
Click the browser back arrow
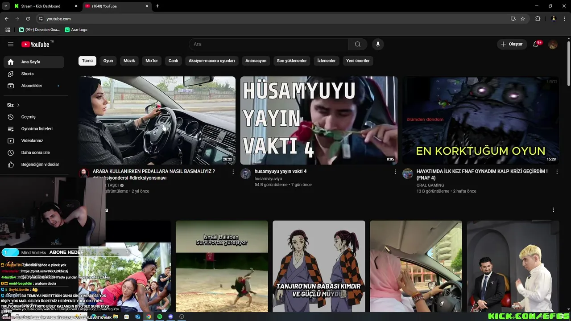pos(6,19)
